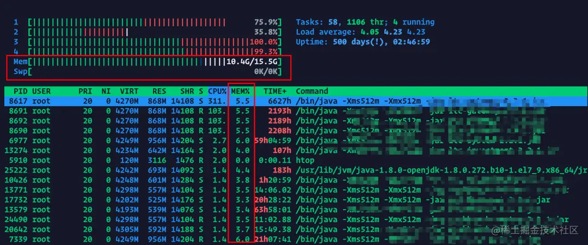Click the 1476 SHR value
The image size is (588, 245).
pos(185,160)
